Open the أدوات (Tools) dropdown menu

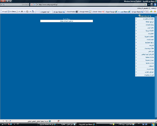[x=5, y=12]
